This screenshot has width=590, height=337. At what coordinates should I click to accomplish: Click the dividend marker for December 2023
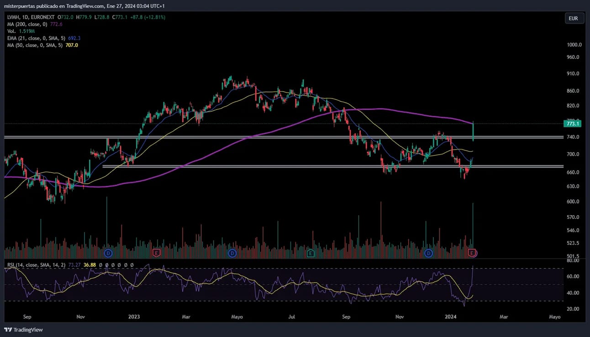pos(428,253)
